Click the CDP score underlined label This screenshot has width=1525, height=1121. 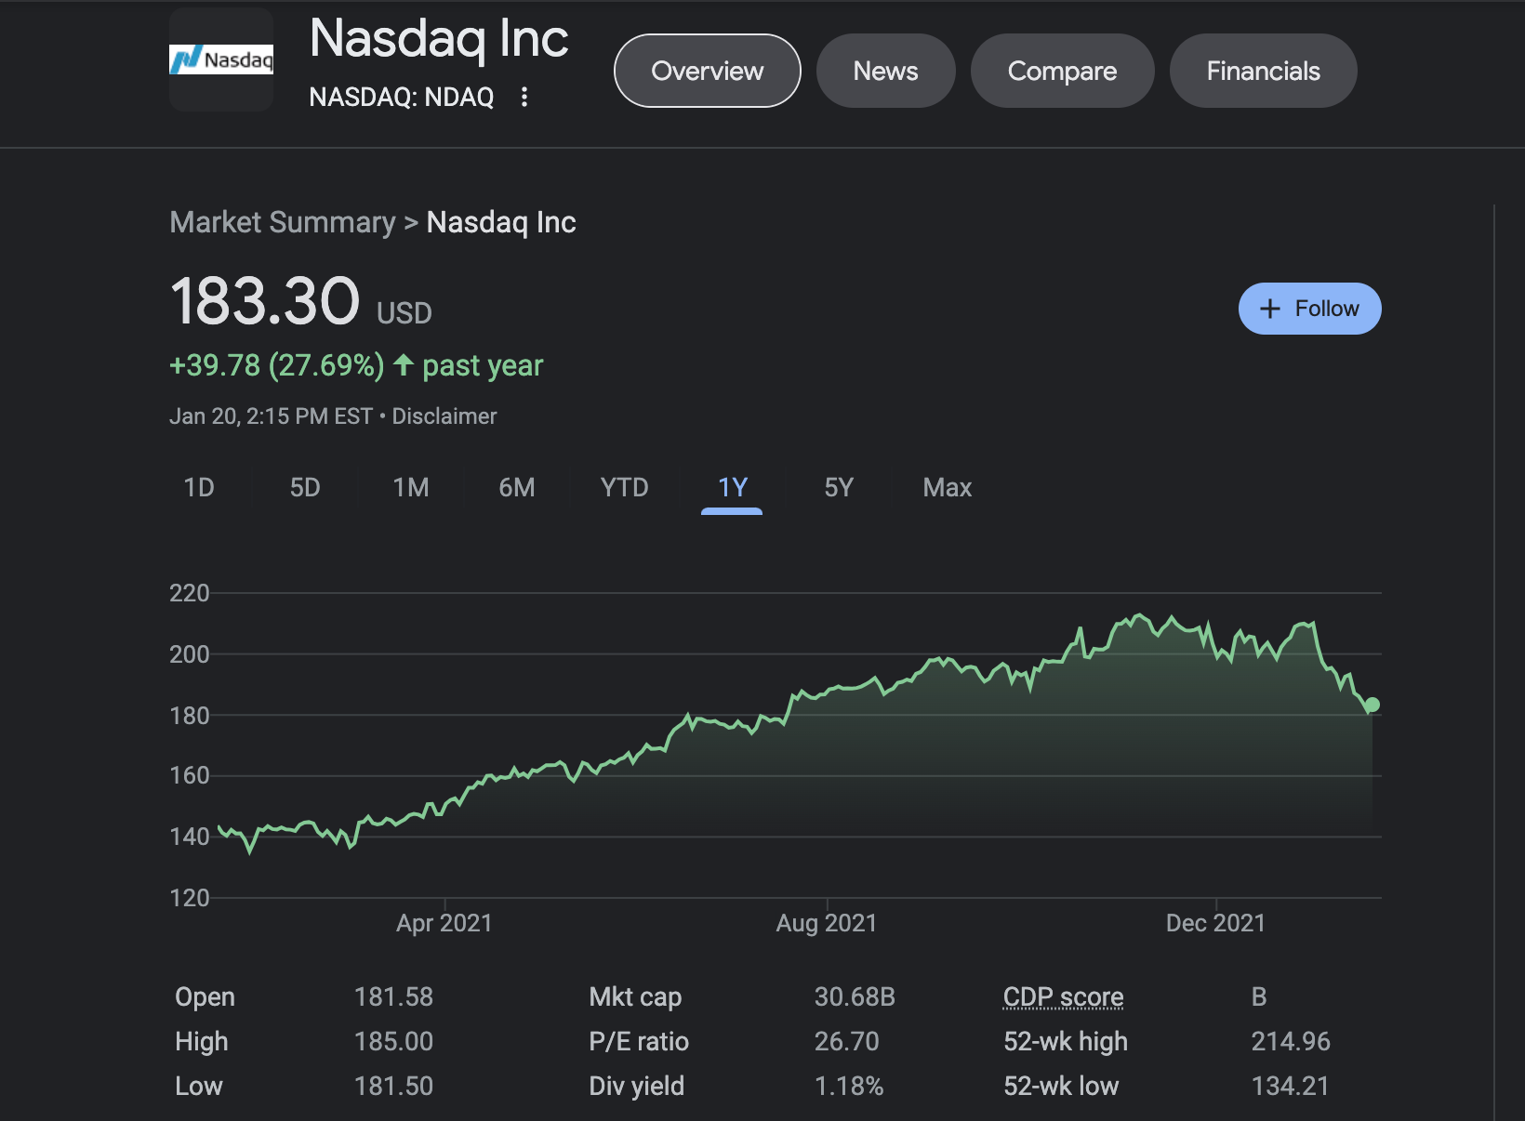(1064, 996)
